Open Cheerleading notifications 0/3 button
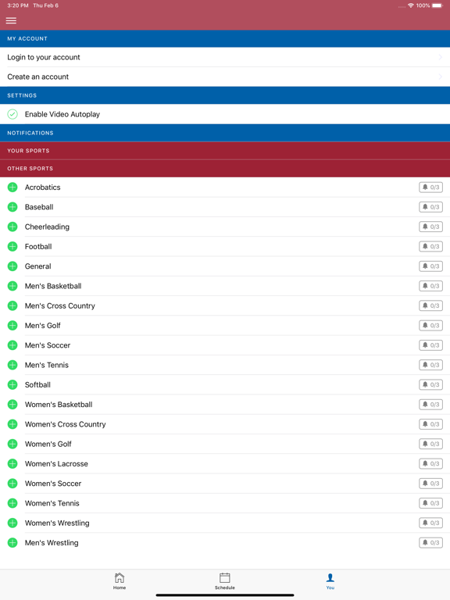 click(431, 227)
